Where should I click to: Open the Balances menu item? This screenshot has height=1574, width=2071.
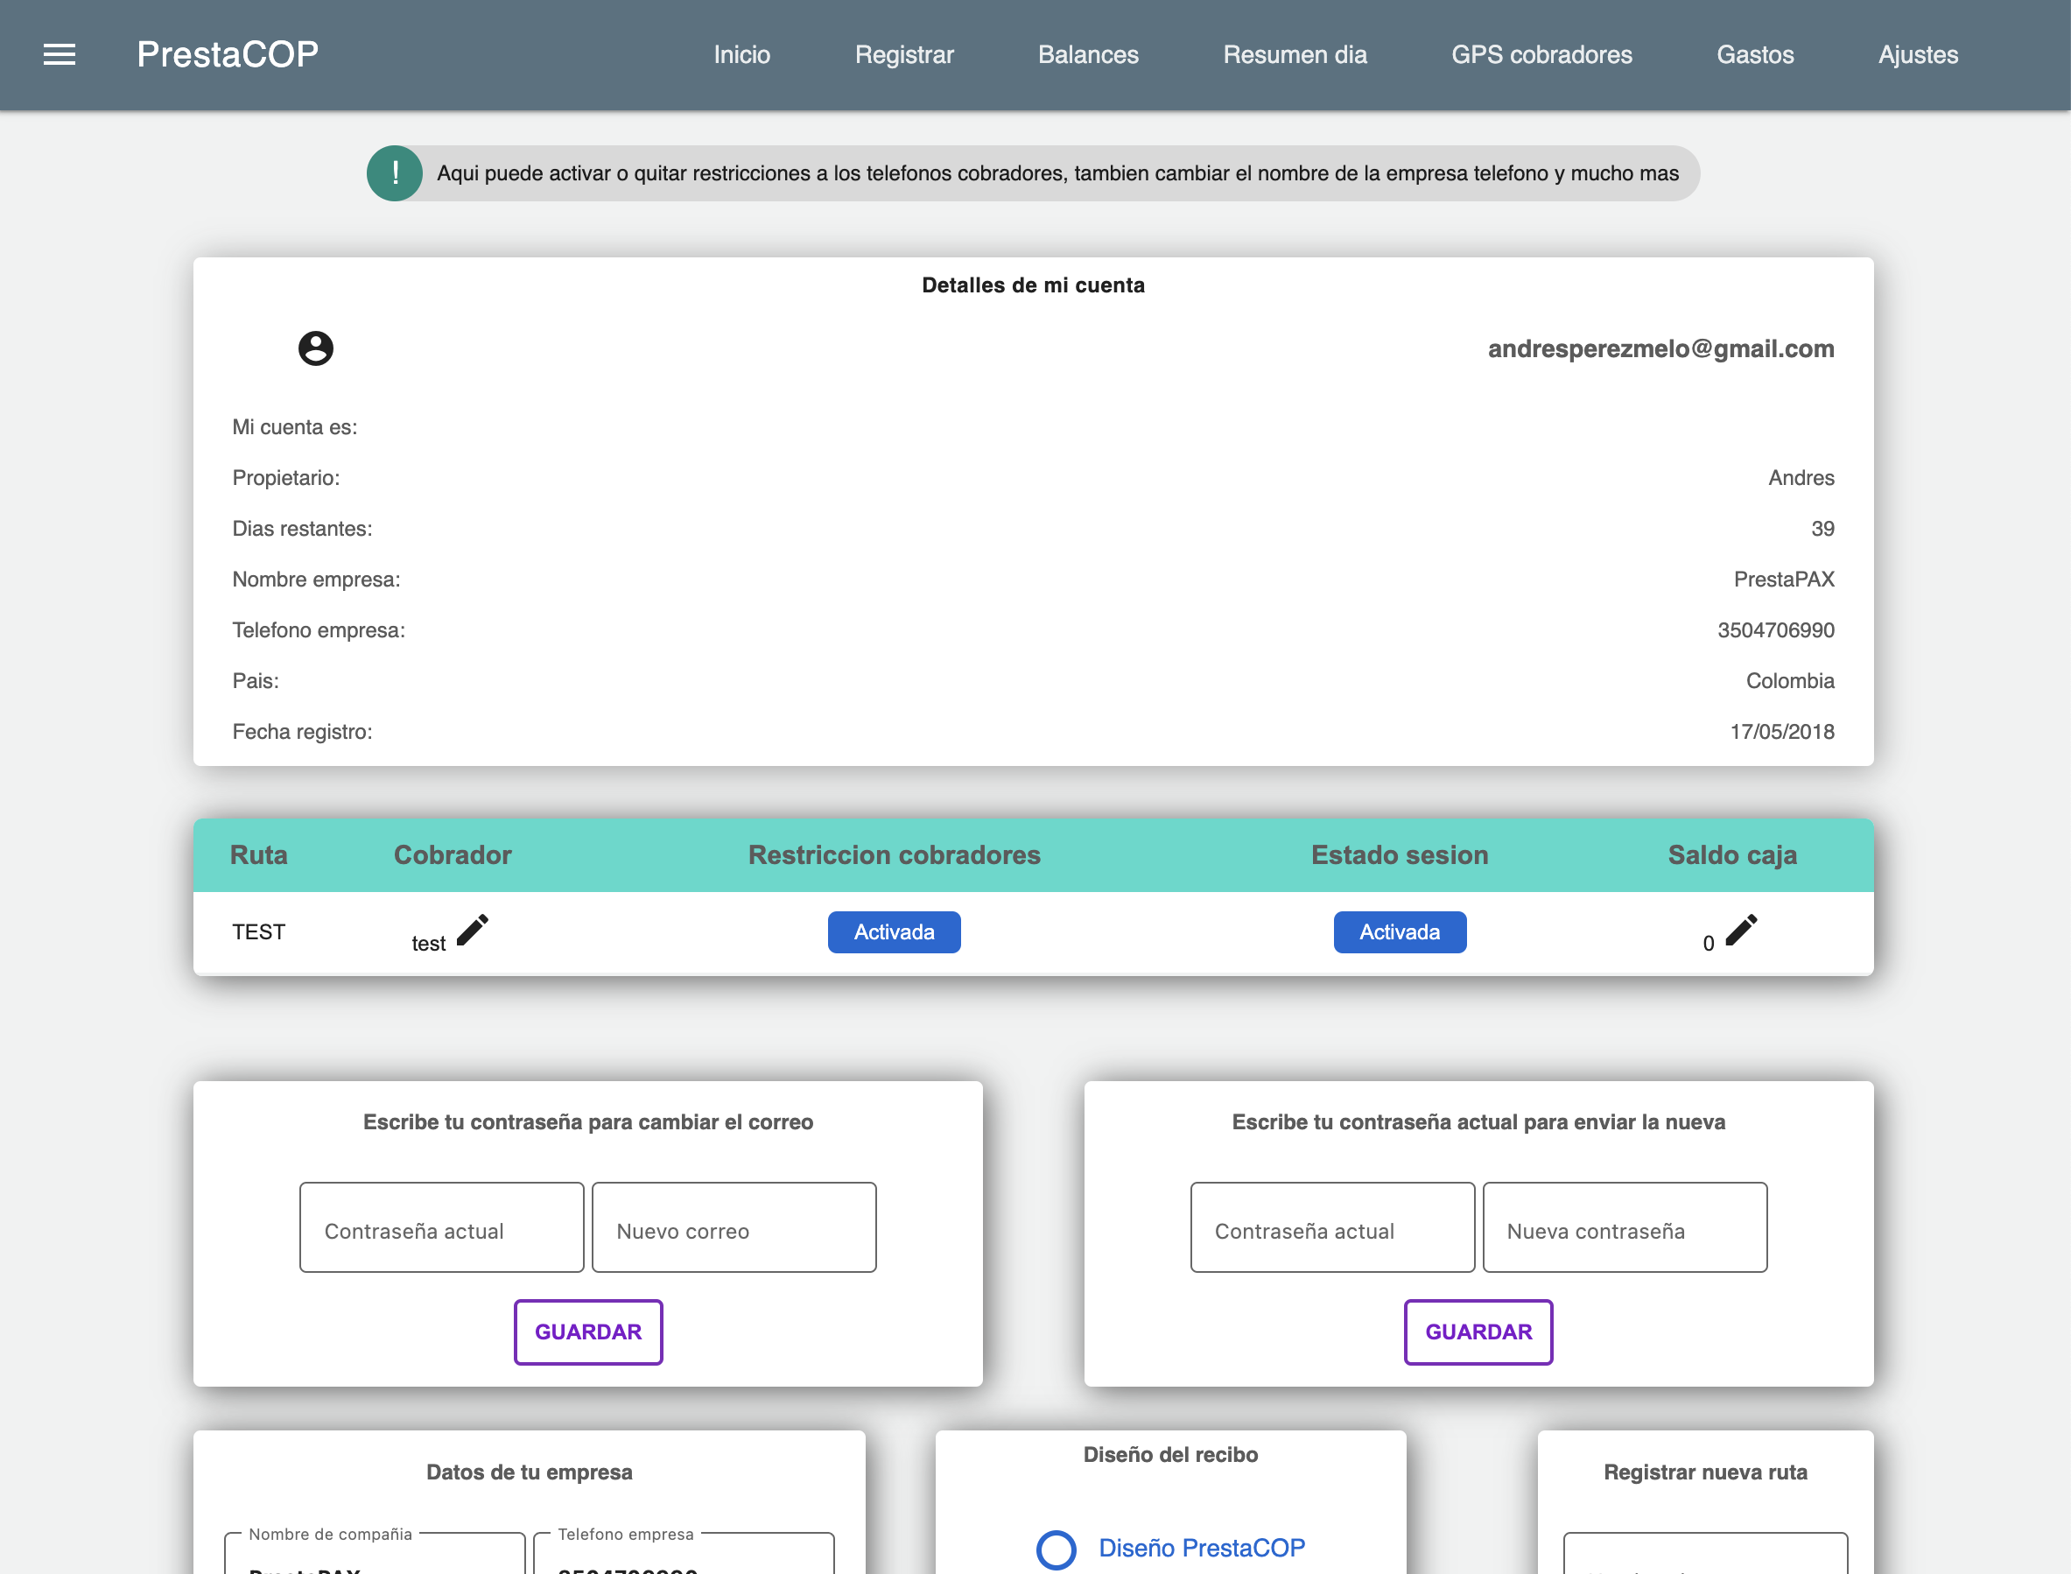tap(1087, 55)
